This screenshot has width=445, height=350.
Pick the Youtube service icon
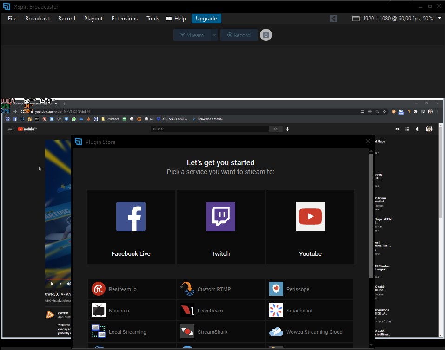point(310,217)
